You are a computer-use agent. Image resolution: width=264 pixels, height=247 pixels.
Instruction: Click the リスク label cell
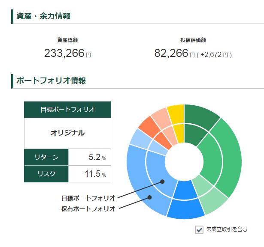(46, 174)
